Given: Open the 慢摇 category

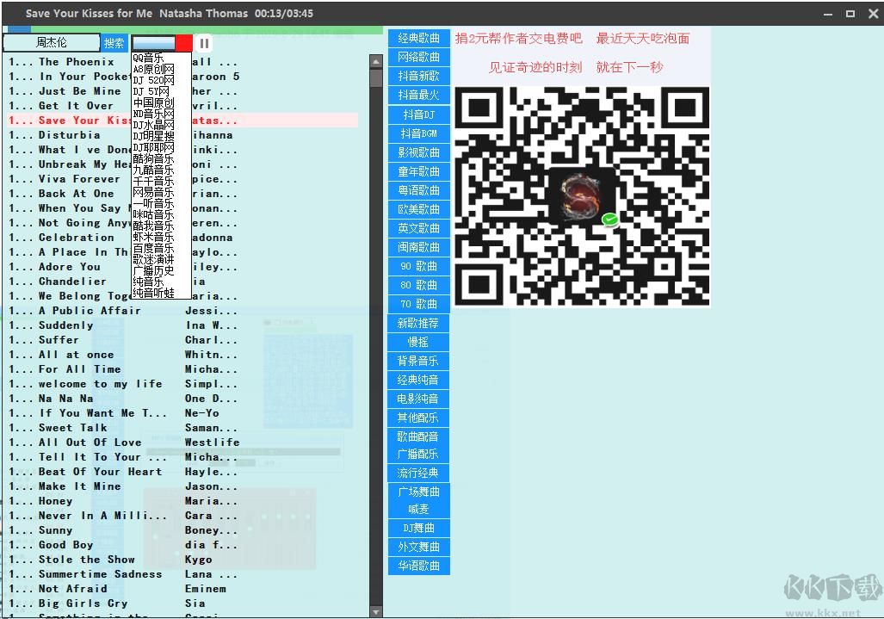Looking at the screenshot, I should click(x=418, y=342).
